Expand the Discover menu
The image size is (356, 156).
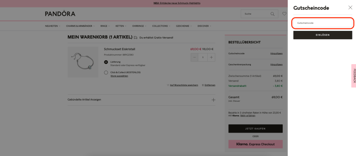tap(204, 26)
